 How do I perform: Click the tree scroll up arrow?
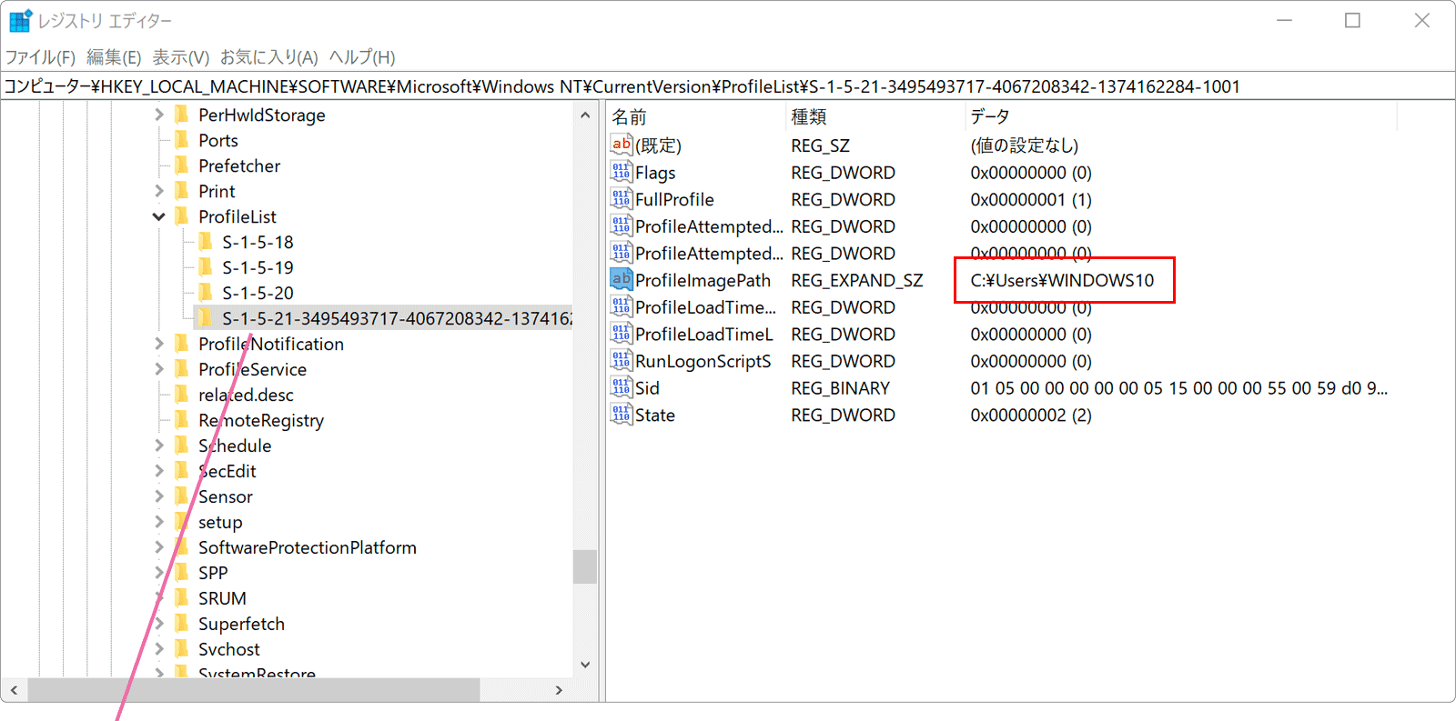(585, 115)
